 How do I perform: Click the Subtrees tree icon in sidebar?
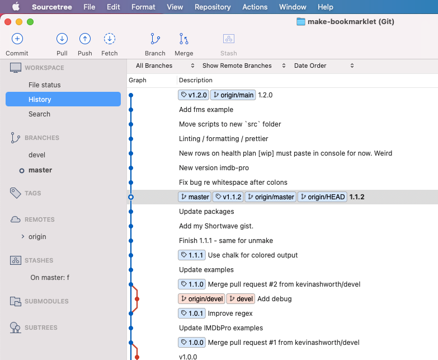click(15, 328)
